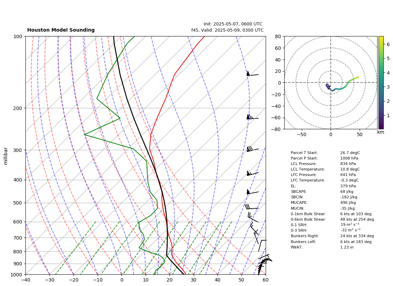393x286 pixels.
Task: Click the "SBCIN:" label
Action: (297, 197)
